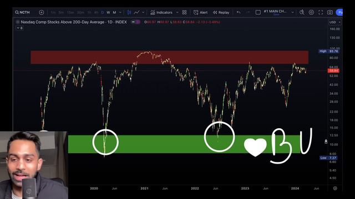This screenshot has width=355, height=199.
Task: Open the indicator templates grid icon
Action: pyautogui.click(x=184, y=12)
